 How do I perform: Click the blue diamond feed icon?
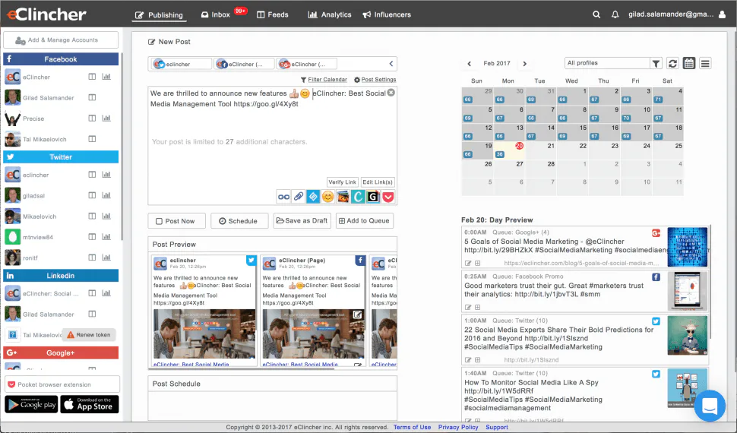coord(313,197)
